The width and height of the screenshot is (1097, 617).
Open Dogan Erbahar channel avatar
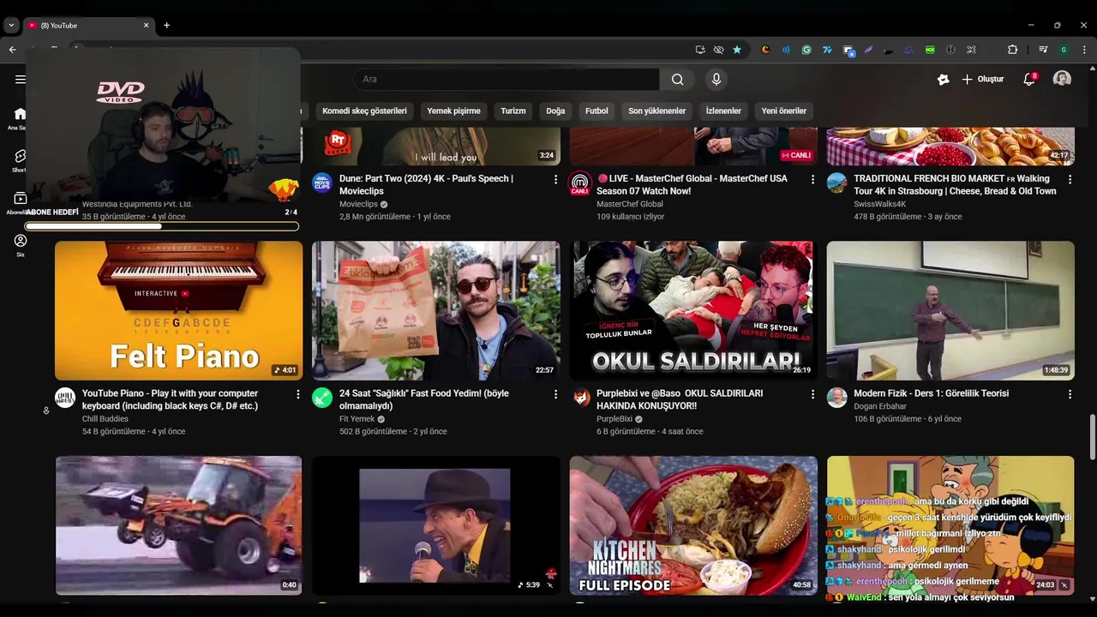(837, 398)
